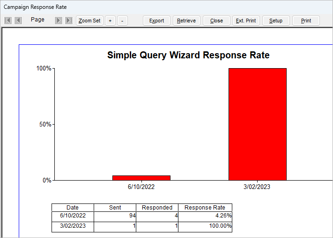The height and width of the screenshot is (238, 333).
Task: Close the Campaign Response Rate report
Action: (x=216, y=21)
